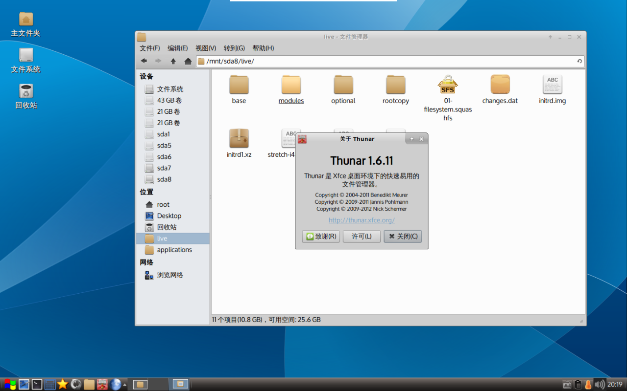This screenshot has width=627, height=391.
Task: Open the 视图(V) menu
Action: click(206, 48)
